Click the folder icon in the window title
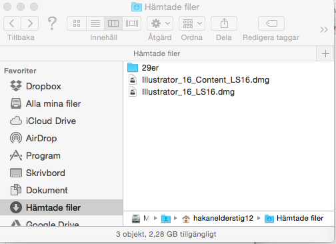This screenshot has width=336, height=244. pos(137,7)
